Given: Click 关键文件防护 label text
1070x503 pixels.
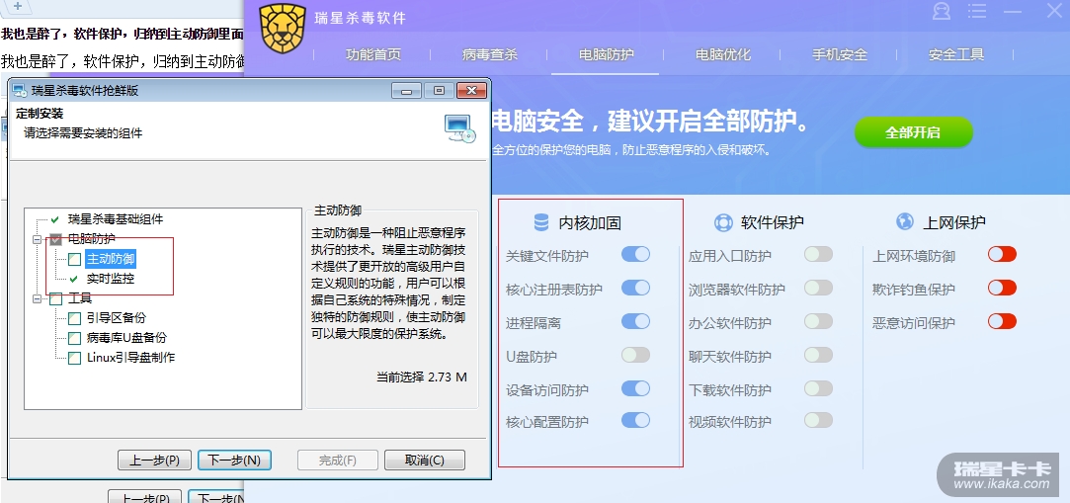Looking at the screenshot, I should point(547,256).
